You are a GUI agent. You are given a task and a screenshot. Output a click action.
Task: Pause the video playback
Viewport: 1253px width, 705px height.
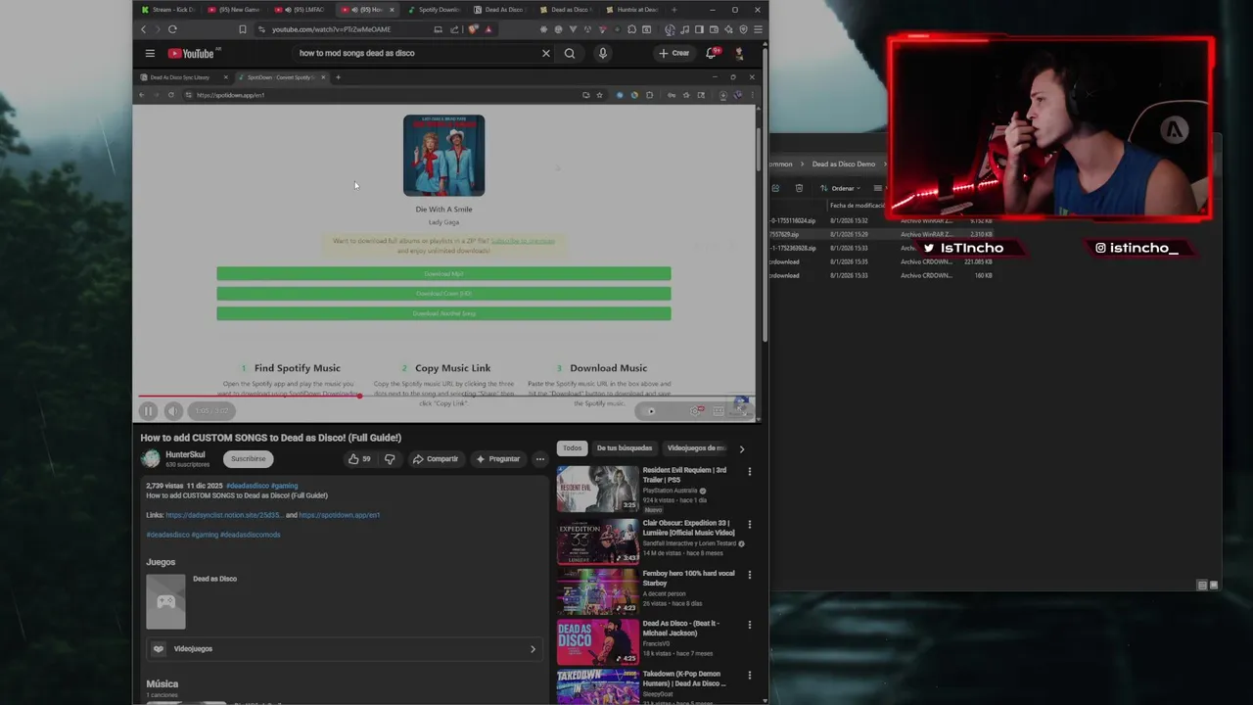(148, 411)
